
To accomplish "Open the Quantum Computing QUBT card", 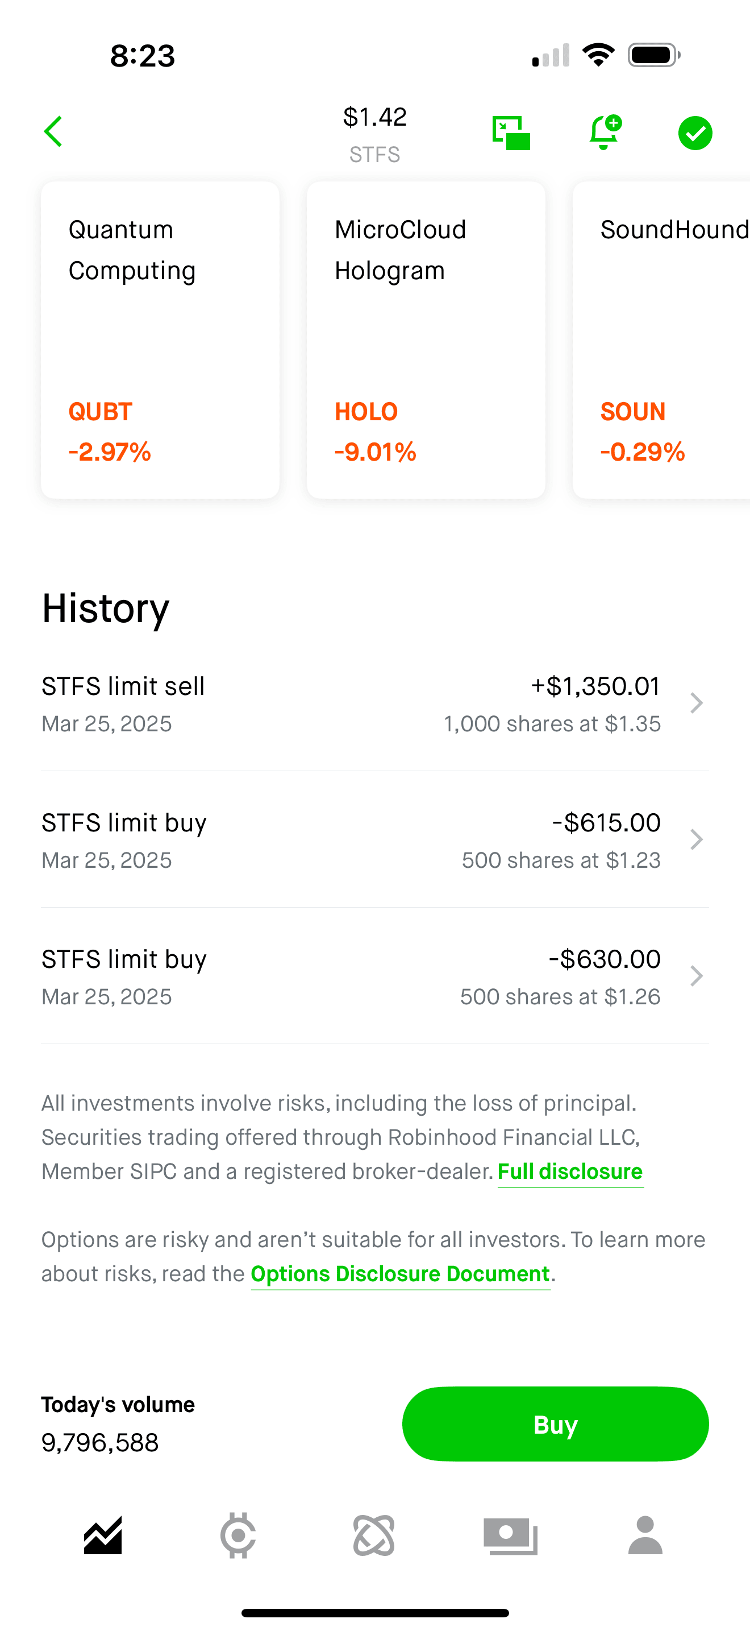I will 160,340.
